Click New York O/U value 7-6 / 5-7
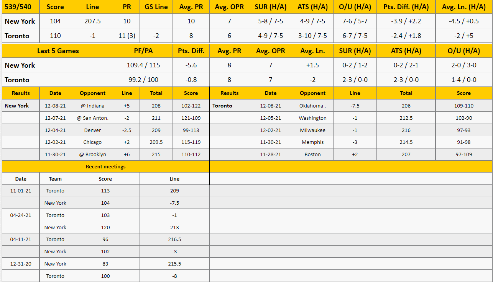This screenshot has height=282, width=493. [x=355, y=21]
